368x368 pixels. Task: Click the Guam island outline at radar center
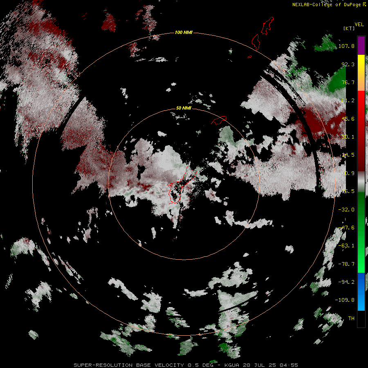182,185
